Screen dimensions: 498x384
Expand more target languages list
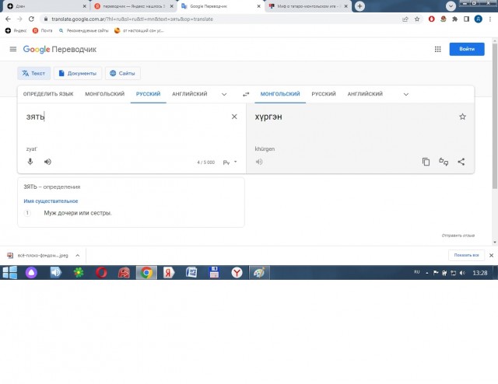click(406, 94)
